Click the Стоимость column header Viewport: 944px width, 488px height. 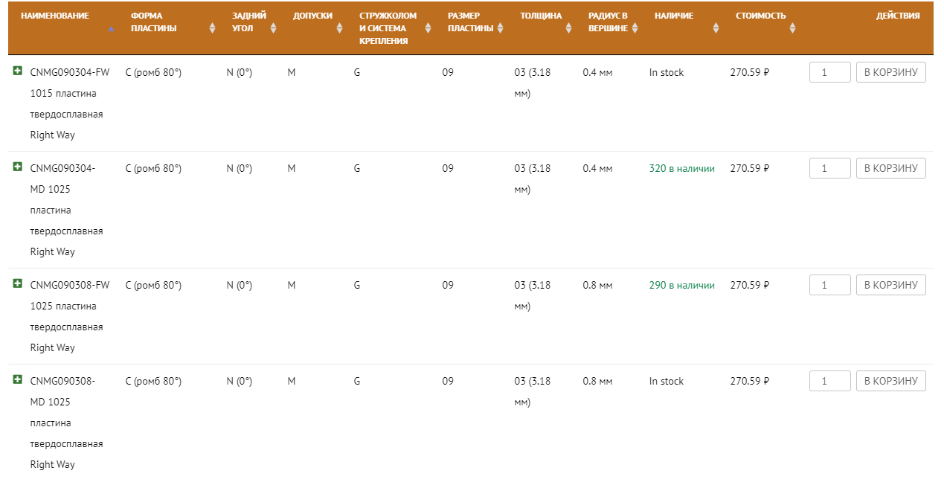pyautogui.click(x=760, y=16)
